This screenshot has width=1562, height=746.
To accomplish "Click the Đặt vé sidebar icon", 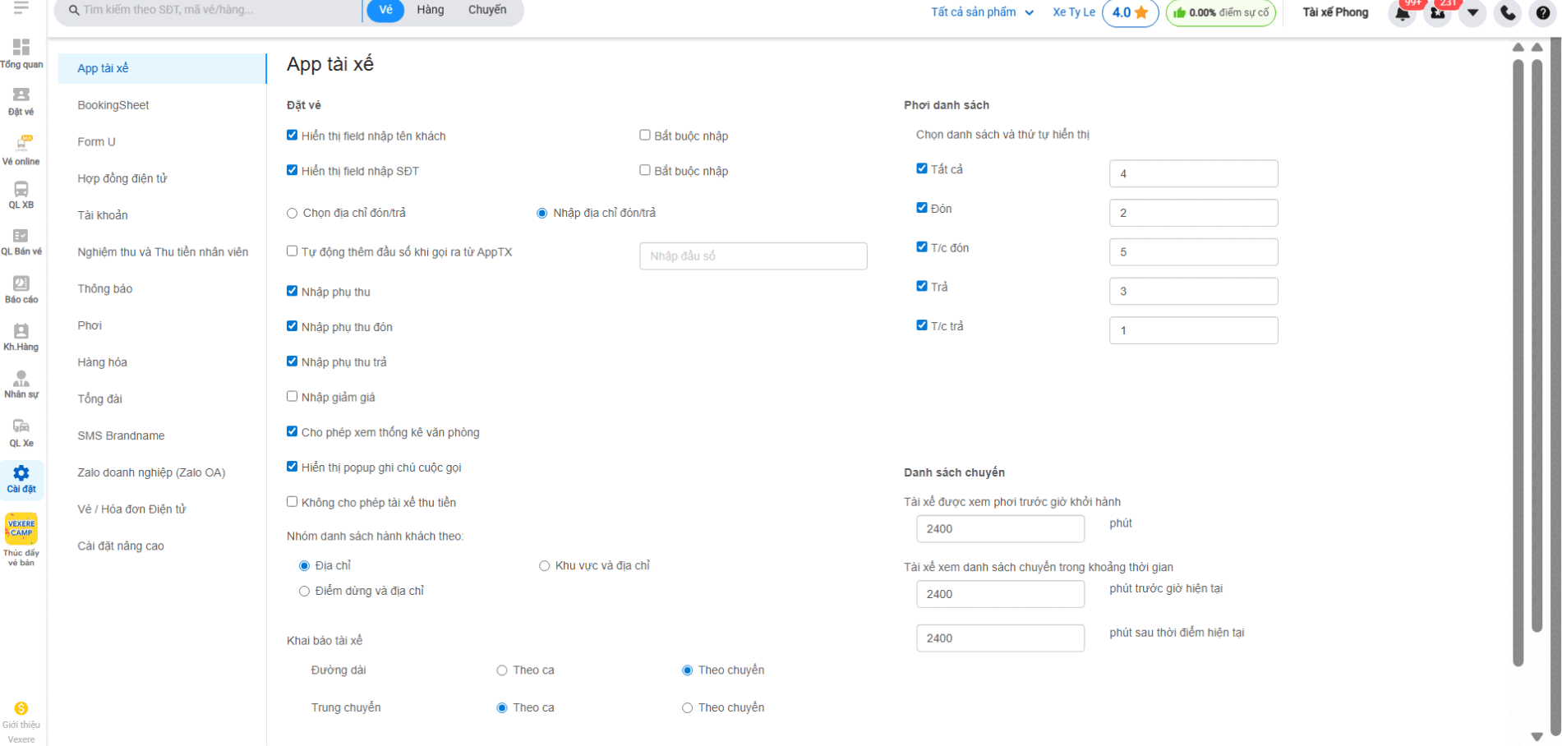I will click(21, 101).
